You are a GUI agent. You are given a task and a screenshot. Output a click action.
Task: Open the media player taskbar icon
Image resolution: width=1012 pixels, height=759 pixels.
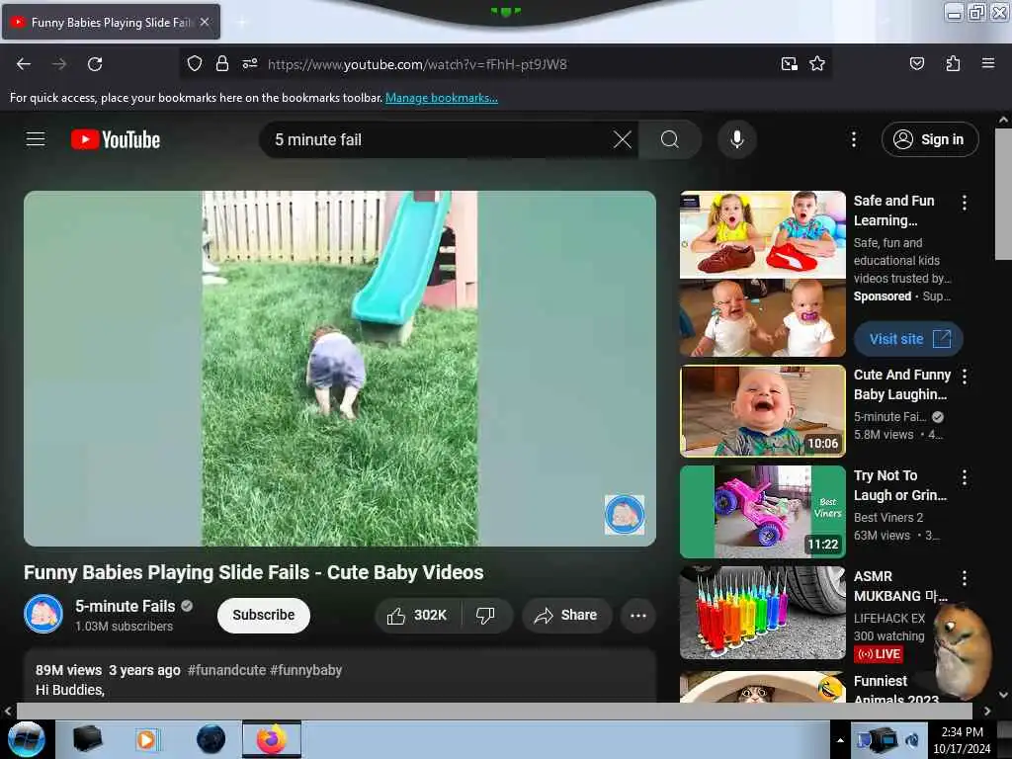click(146, 739)
